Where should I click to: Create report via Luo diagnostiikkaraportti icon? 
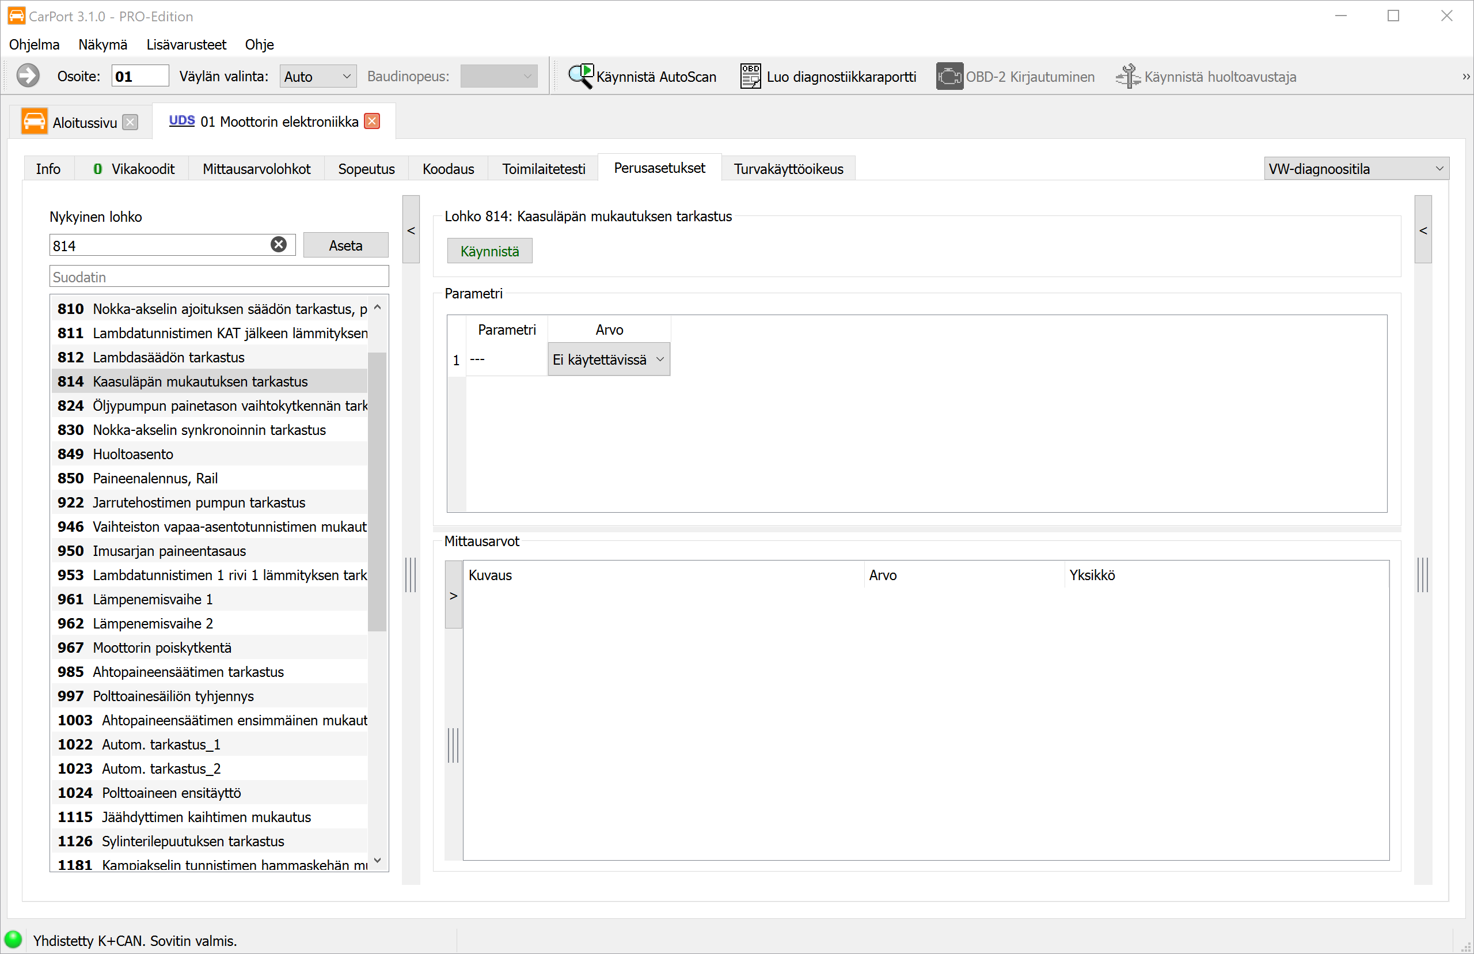[750, 76]
